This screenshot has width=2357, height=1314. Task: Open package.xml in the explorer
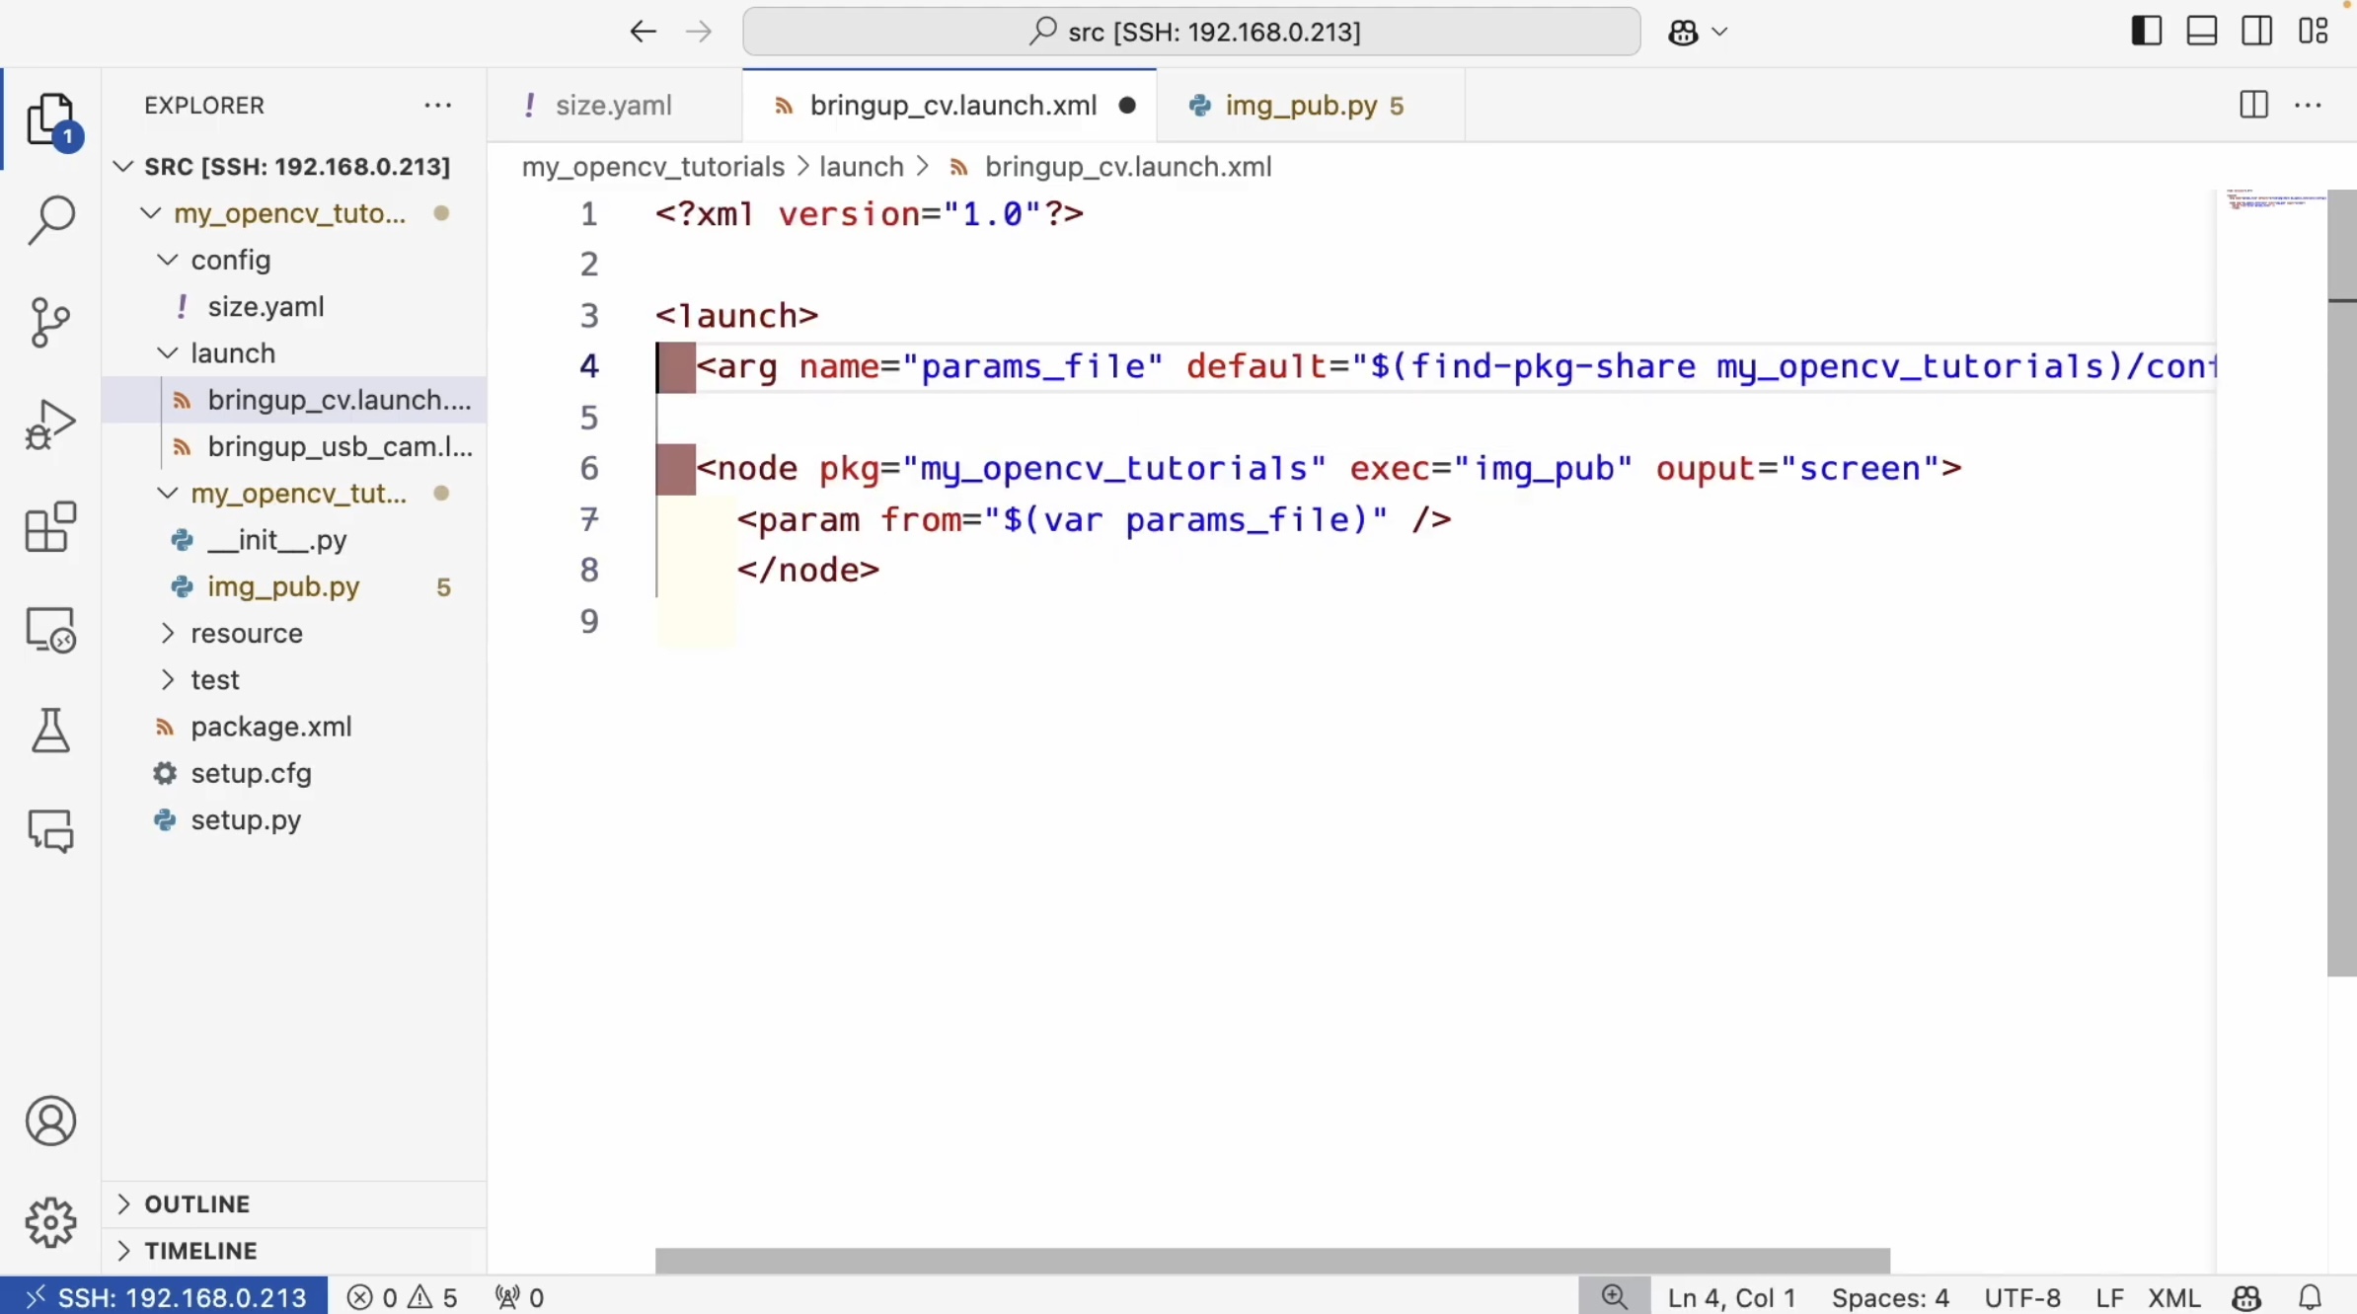pos(270,727)
